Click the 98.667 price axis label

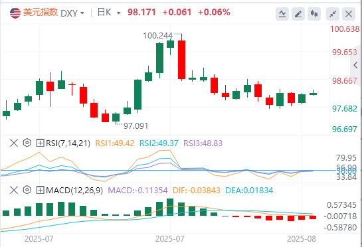(x=345, y=81)
